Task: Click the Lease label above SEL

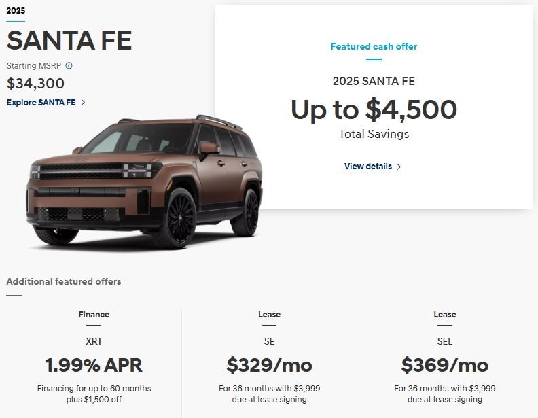Action: click(x=444, y=315)
